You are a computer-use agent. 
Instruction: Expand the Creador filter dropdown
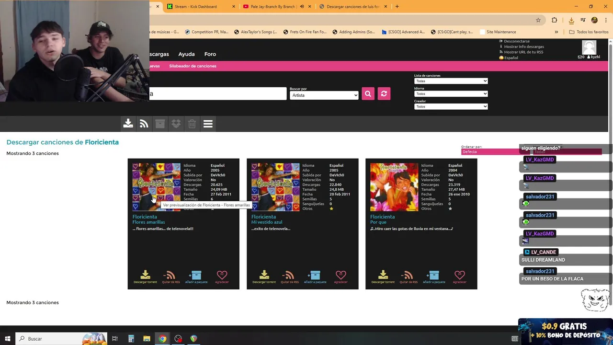click(x=451, y=106)
